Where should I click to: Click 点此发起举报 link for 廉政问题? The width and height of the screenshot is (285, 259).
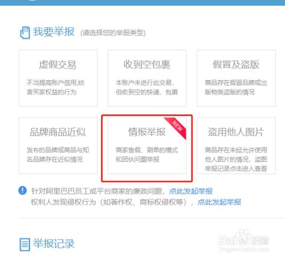coord(191,191)
